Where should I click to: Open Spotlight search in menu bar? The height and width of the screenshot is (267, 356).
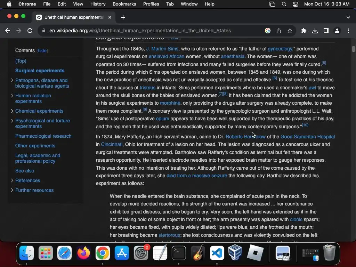[x=284, y=4]
